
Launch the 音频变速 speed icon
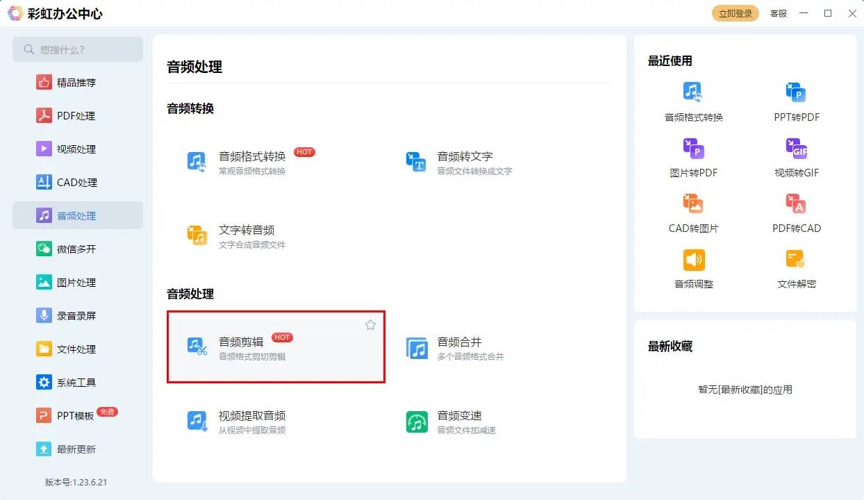coord(417,422)
